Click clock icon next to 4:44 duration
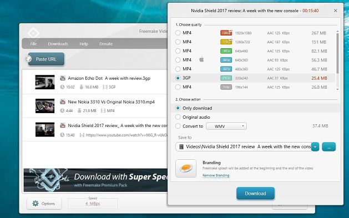Image resolution: width=349 pixels, height=218 pixels. point(62,110)
